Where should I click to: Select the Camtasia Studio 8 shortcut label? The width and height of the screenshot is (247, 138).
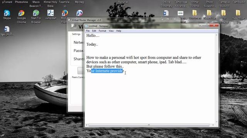[224, 4]
